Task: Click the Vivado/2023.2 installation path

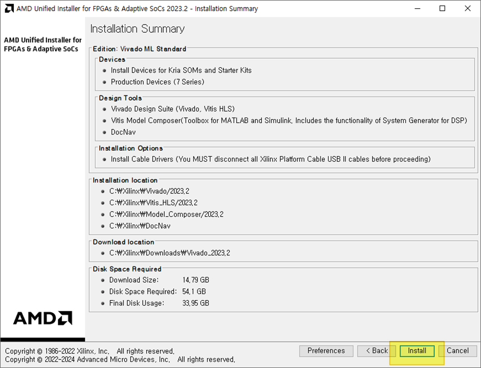Action: coord(149,191)
